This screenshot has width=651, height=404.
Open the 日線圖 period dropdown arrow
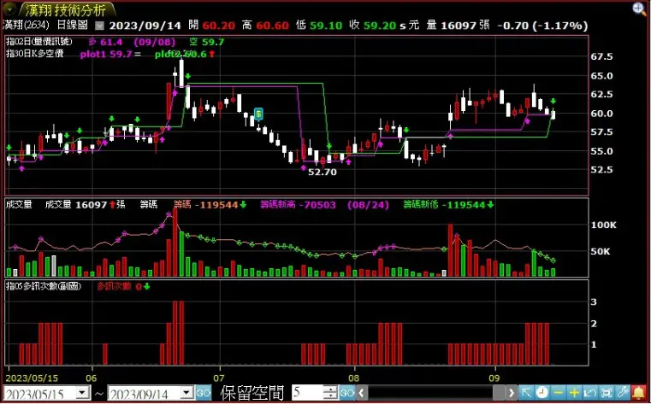(x=99, y=26)
